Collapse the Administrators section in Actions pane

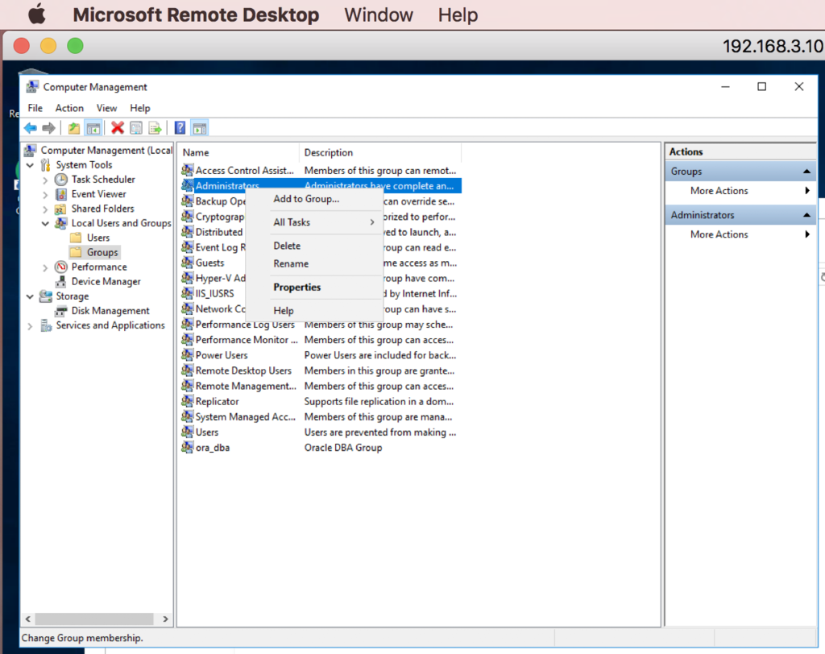pyautogui.click(x=806, y=215)
